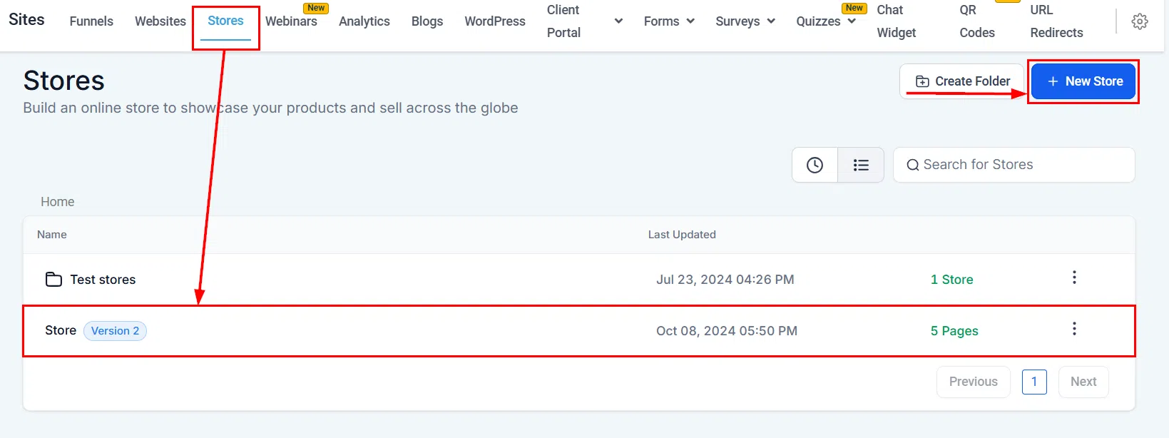This screenshot has width=1169, height=438.
Task: Click the Create Folder button
Action: (x=962, y=81)
